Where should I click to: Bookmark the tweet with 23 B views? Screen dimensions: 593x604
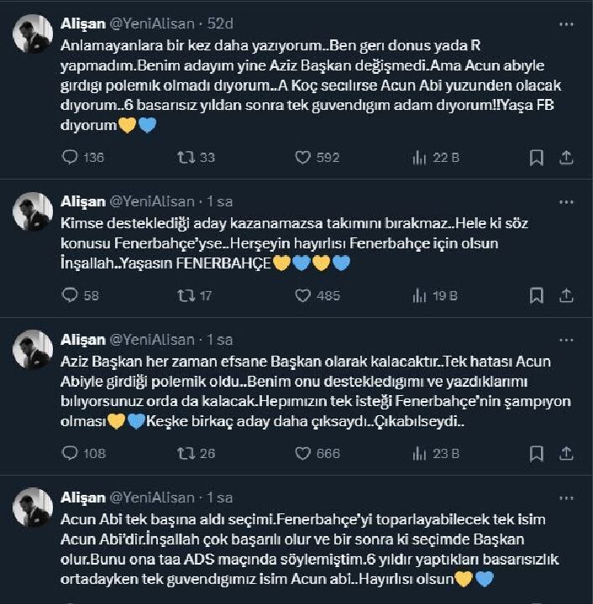[x=537, y=453]
